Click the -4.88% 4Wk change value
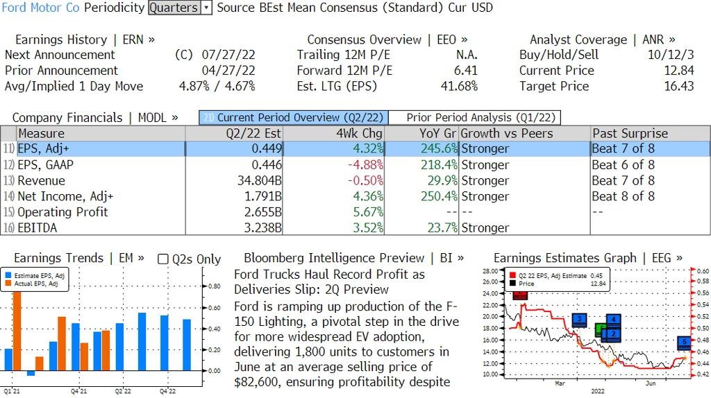 [x=365, y=165]
